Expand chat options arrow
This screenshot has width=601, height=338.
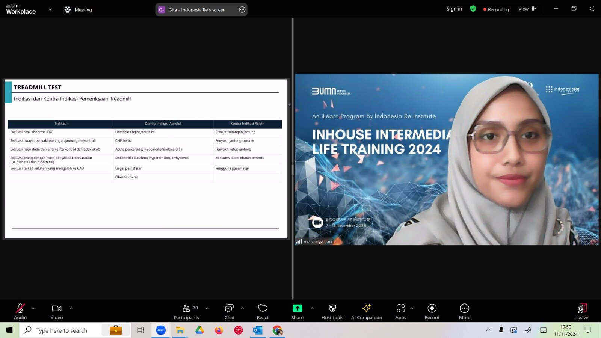(242, 308)
